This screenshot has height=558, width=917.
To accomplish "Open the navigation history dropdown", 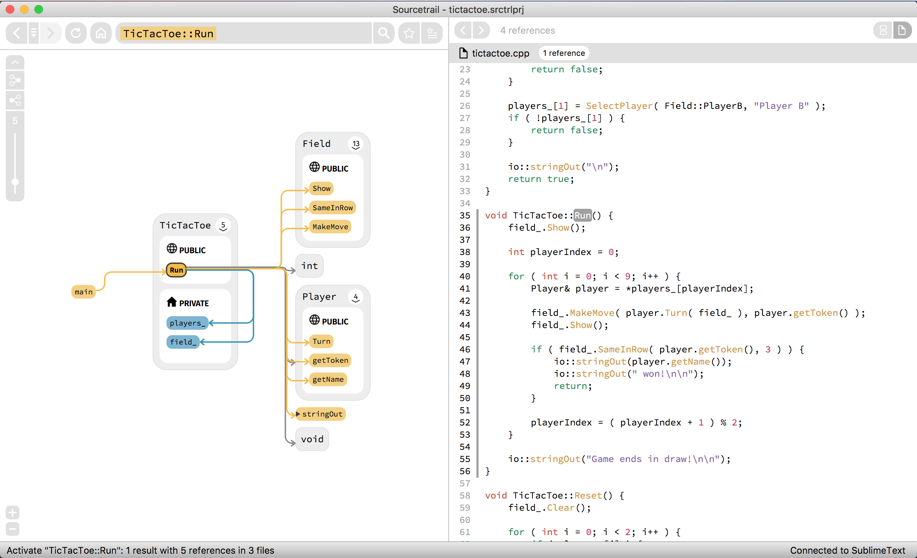I will coord(34,33).
